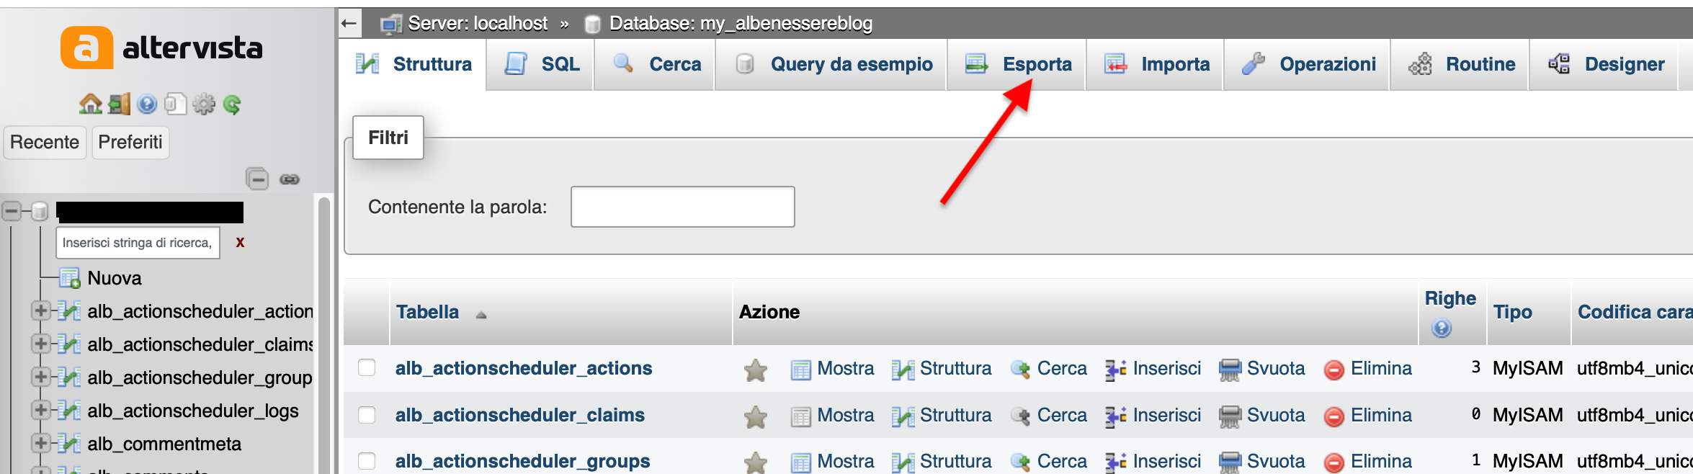Open the SQL tab
Viewport: 1693px width, 474px height.
540,64
